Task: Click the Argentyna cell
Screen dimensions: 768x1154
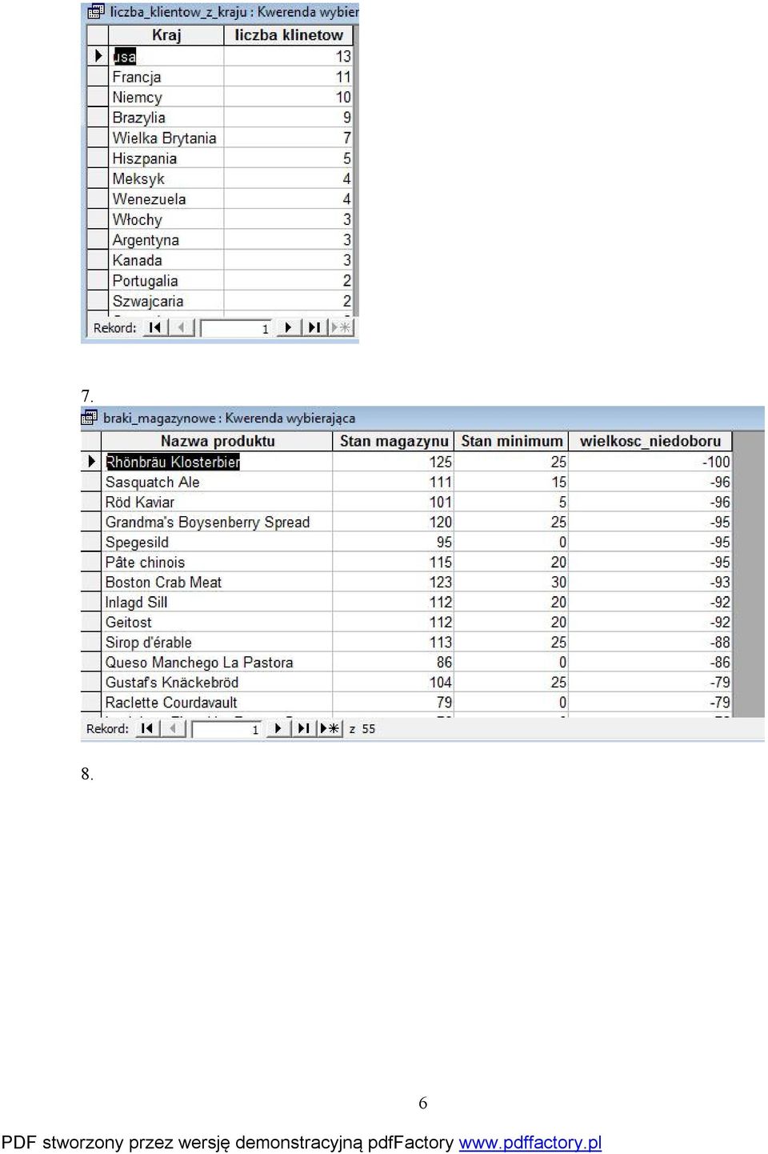Action: (x=166, y=240)
